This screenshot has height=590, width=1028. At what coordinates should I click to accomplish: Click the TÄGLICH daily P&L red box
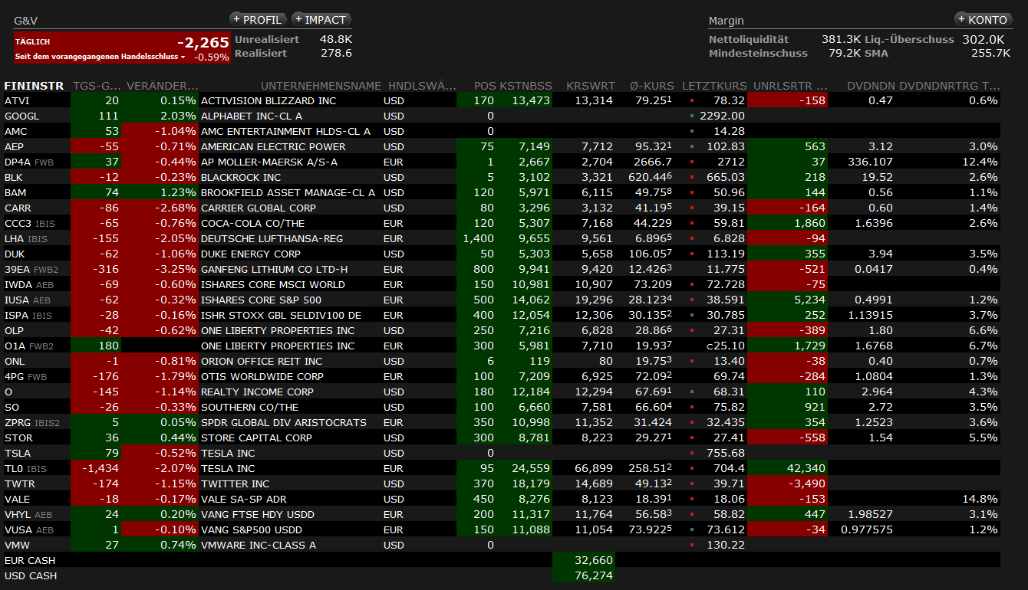(121, 48)
